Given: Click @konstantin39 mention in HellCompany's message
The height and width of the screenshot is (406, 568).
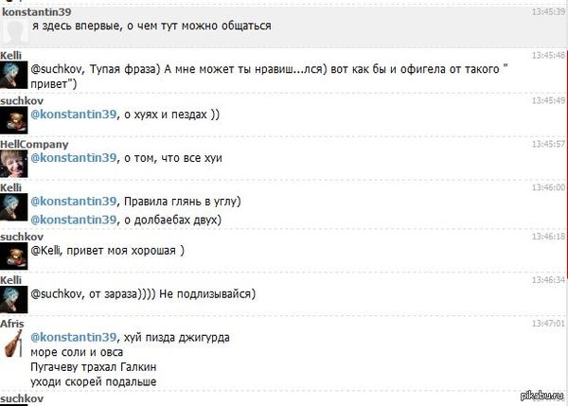Looking at the screenshot, I should point(74,158).
